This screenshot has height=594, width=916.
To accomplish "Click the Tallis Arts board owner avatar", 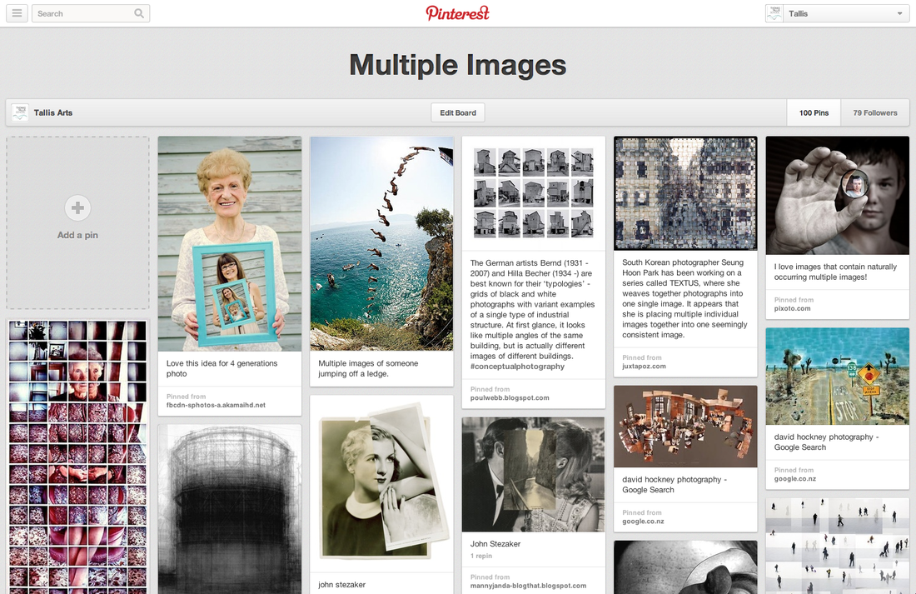I will tap(20, 112).
